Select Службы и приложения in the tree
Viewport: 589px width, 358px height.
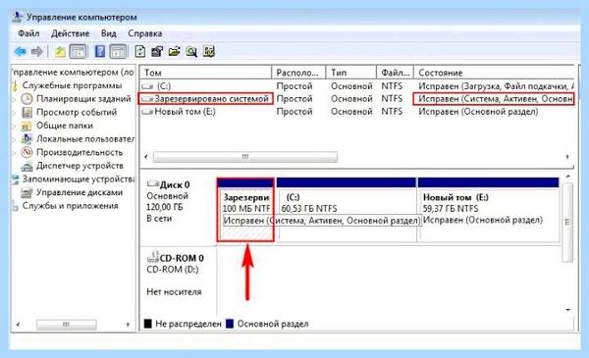70,206
